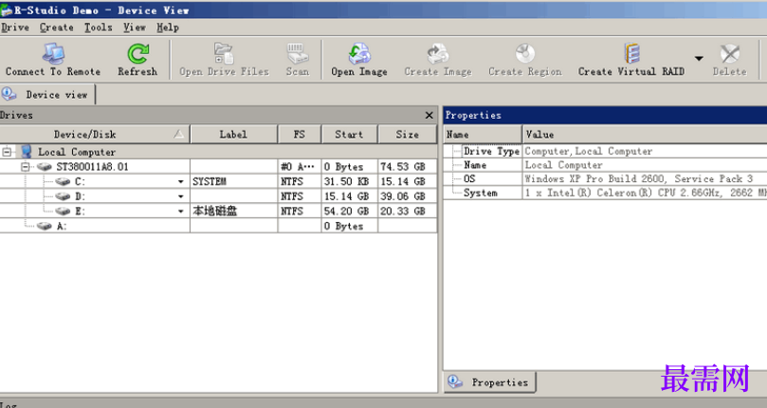Click the drive D: disk icon
This screenshot has width=767, height=408.
point(63,196)
